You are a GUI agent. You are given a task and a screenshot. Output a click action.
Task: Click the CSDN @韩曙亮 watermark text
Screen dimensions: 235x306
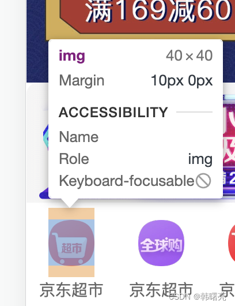click(198, 297)
